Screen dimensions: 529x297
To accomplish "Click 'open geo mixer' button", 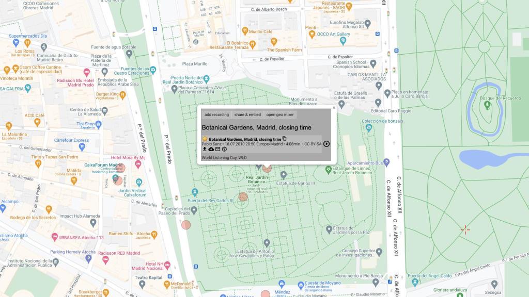I will (x=280, y=114).
